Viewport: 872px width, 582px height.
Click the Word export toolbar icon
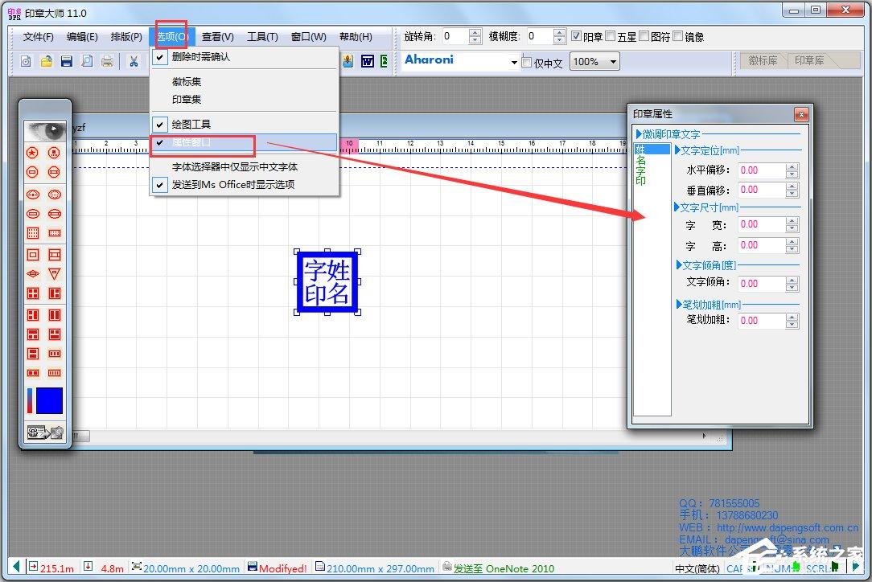tap(368, 61)
